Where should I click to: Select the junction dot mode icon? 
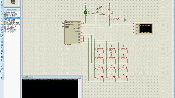tap(2, 2)
